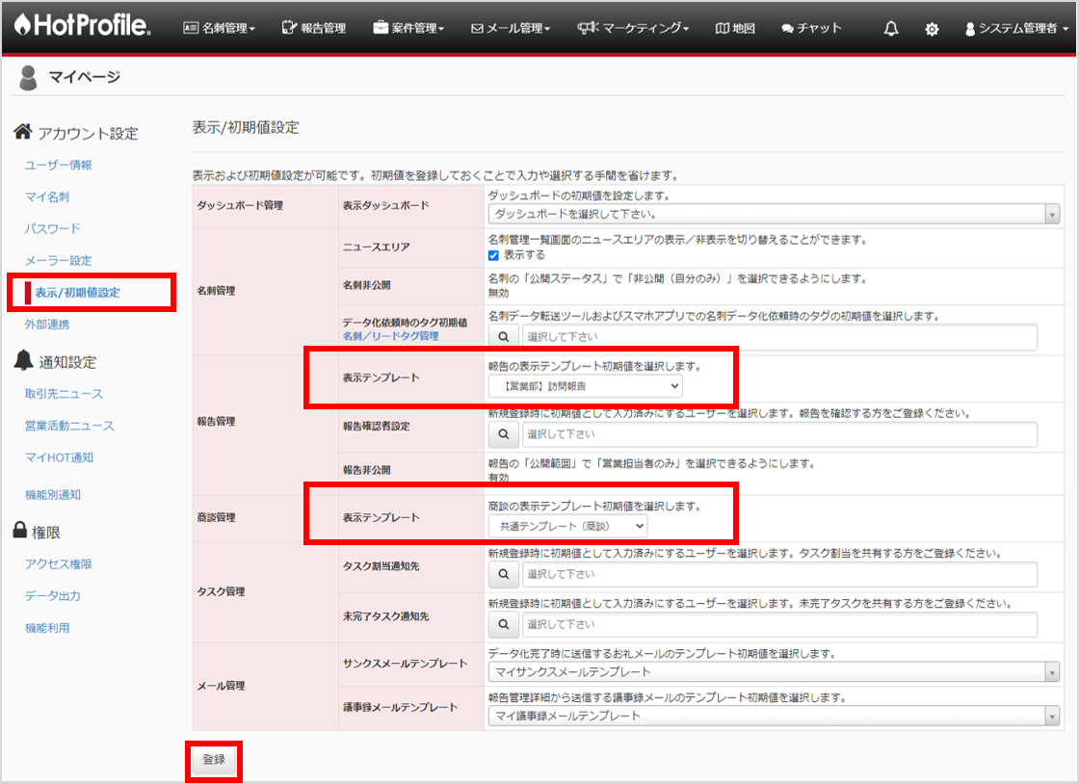Open the notification bell icon
Image resolution: width=1079 pixels, height=783 pixels.
click(891, 29)
